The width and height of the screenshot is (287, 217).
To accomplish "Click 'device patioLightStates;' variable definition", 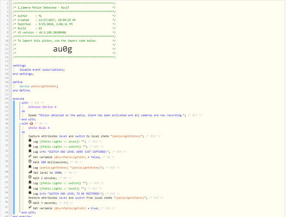I will tap(39, 86).
